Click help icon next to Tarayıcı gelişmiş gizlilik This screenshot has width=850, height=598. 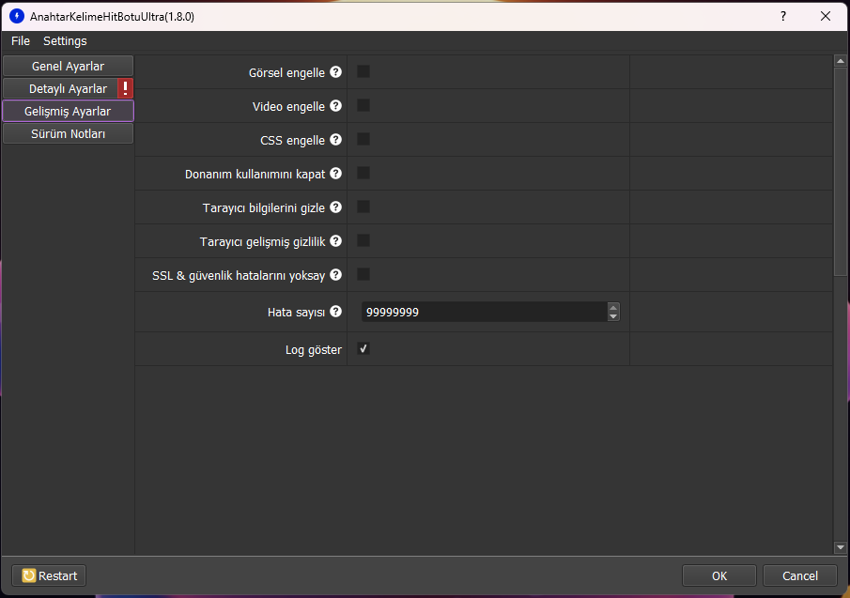point(336,241)
